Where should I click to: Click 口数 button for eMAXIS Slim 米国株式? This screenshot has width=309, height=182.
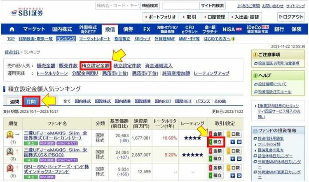pyautogui.click(x=234, y=151)
